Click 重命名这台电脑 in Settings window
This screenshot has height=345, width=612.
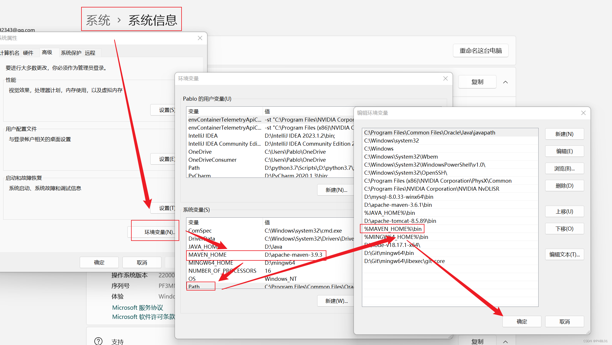[x=481, y=50]
